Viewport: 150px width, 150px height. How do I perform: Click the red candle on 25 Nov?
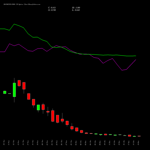58,119
